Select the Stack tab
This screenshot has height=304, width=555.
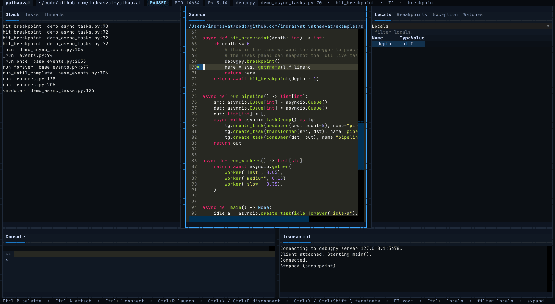[12, 14]
